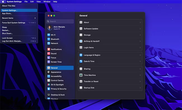Open Date & Time via its chevron
The width and height of the screenshot is (182, 110).
pyautogui.click(x=140, y=61)
